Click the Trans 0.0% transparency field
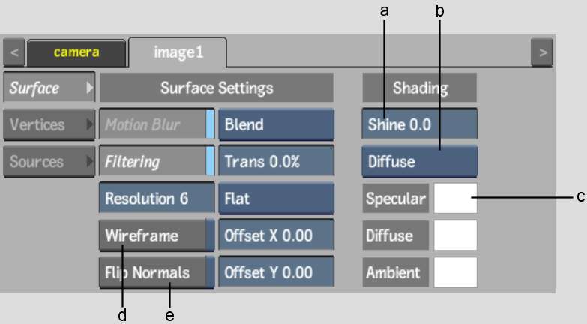Image resolution: width=587 pixels, height=324 pixels. [276, 161]
